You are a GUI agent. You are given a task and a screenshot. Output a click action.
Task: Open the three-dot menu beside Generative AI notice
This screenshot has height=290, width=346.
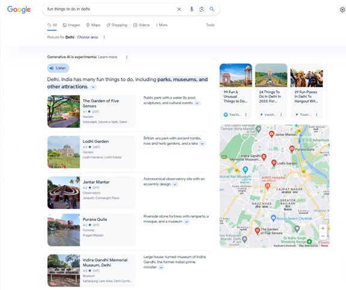tap(127, 57)
